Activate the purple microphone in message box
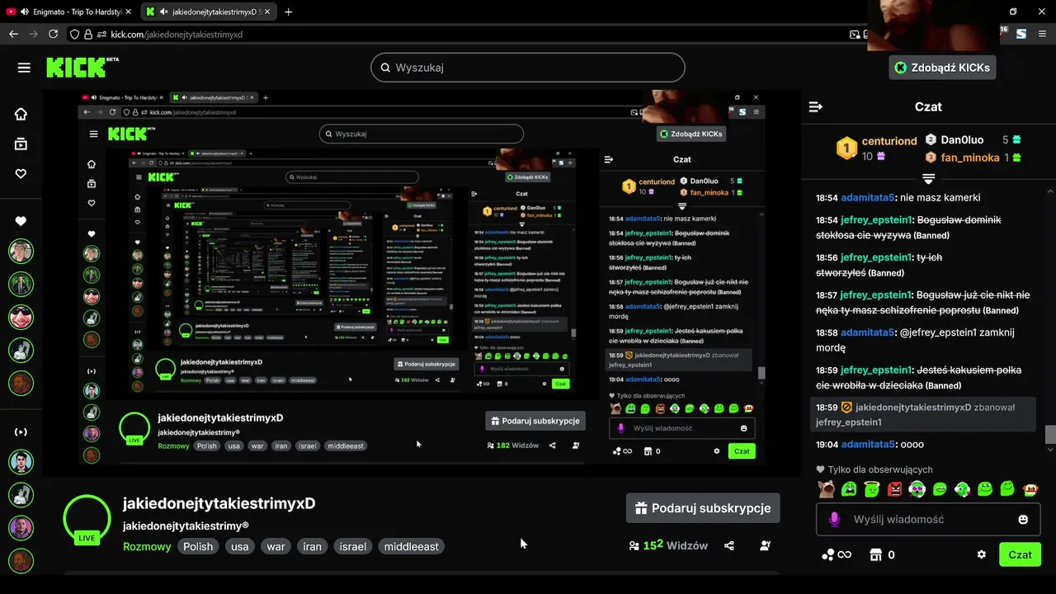 pos(834,519)
